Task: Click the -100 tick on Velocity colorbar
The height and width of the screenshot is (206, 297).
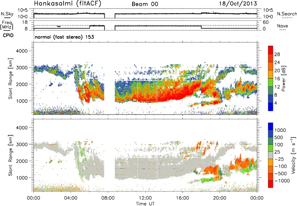Action: [x=281, y=166]
